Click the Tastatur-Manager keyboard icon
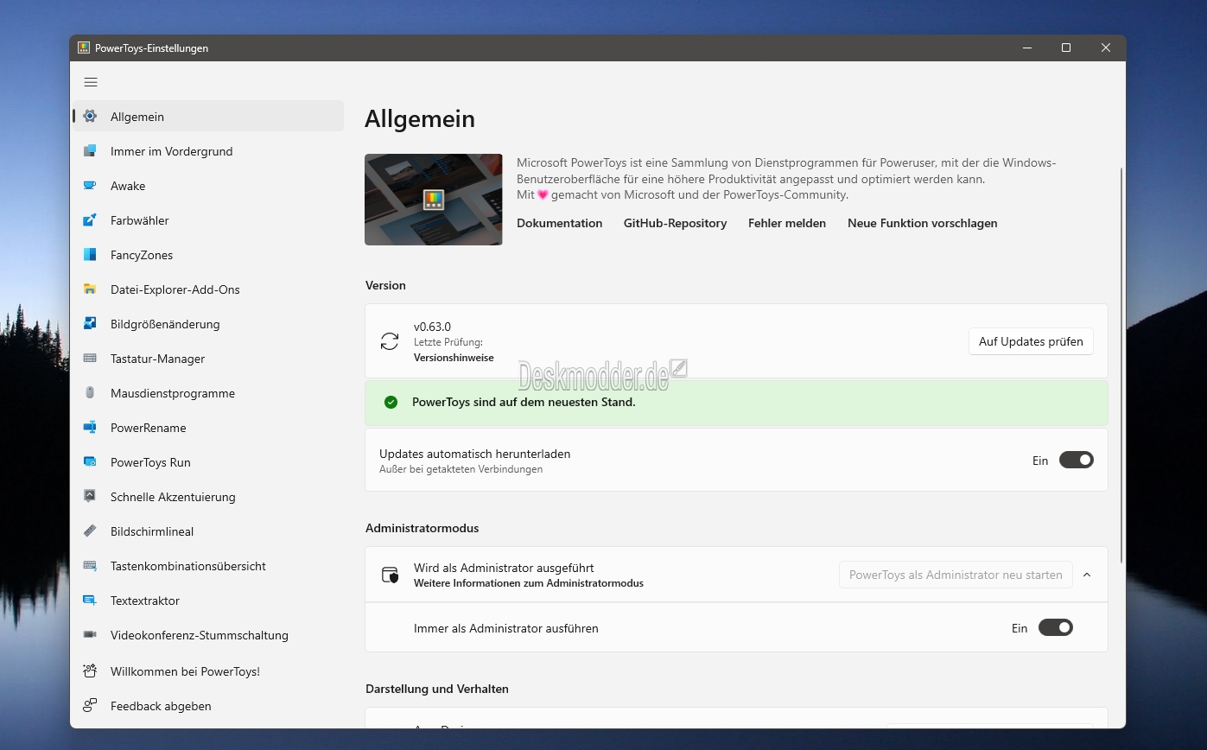This screenshot has height=750, width=1207. pyautogui.click(x=90, y=359)
